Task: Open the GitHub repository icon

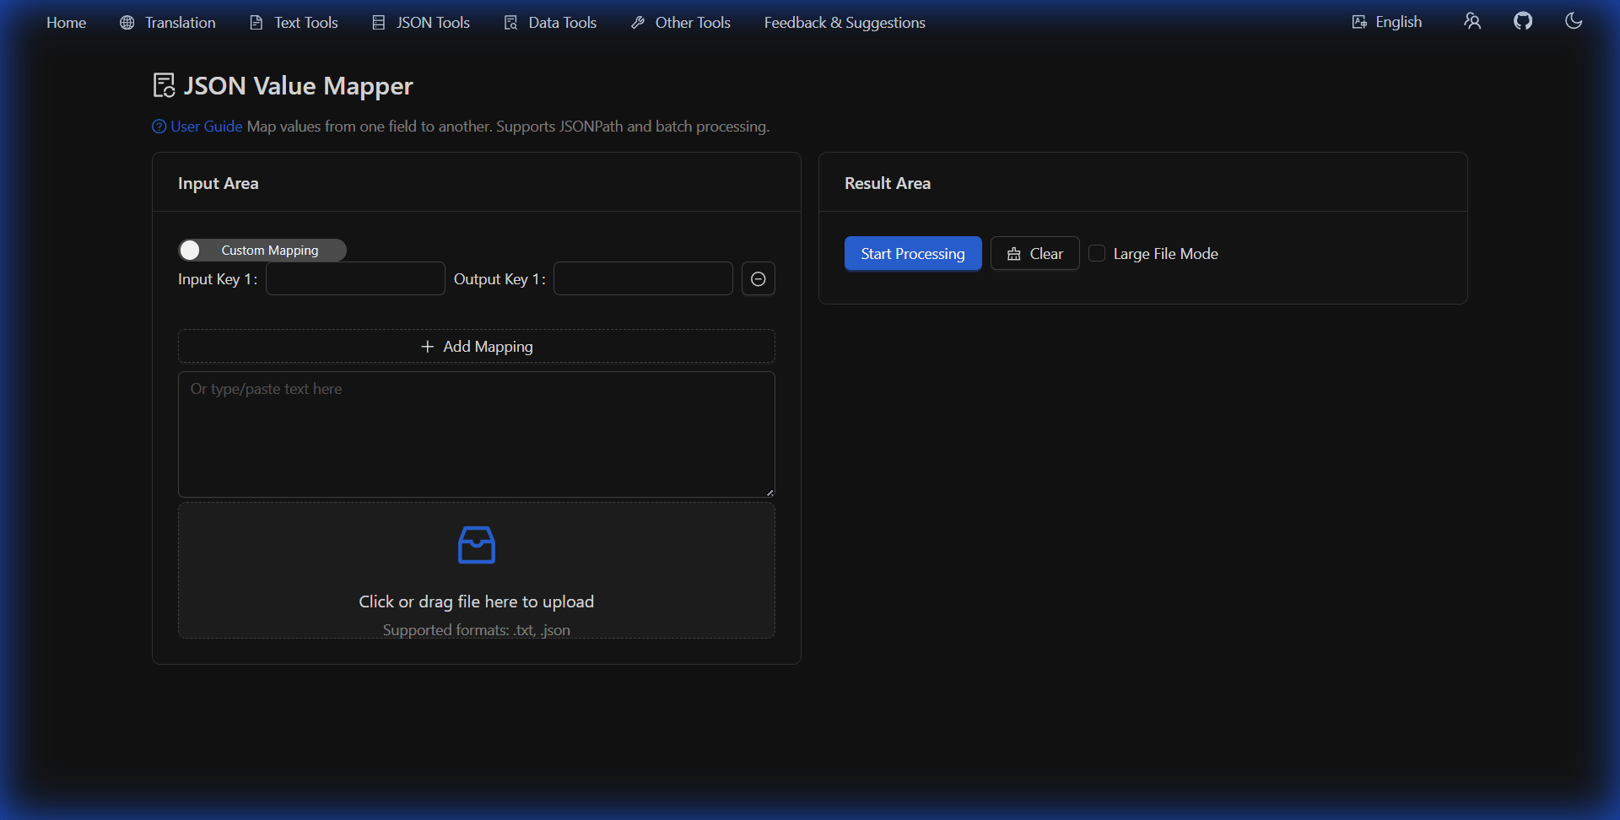Action: click(x=1524, y=21)
